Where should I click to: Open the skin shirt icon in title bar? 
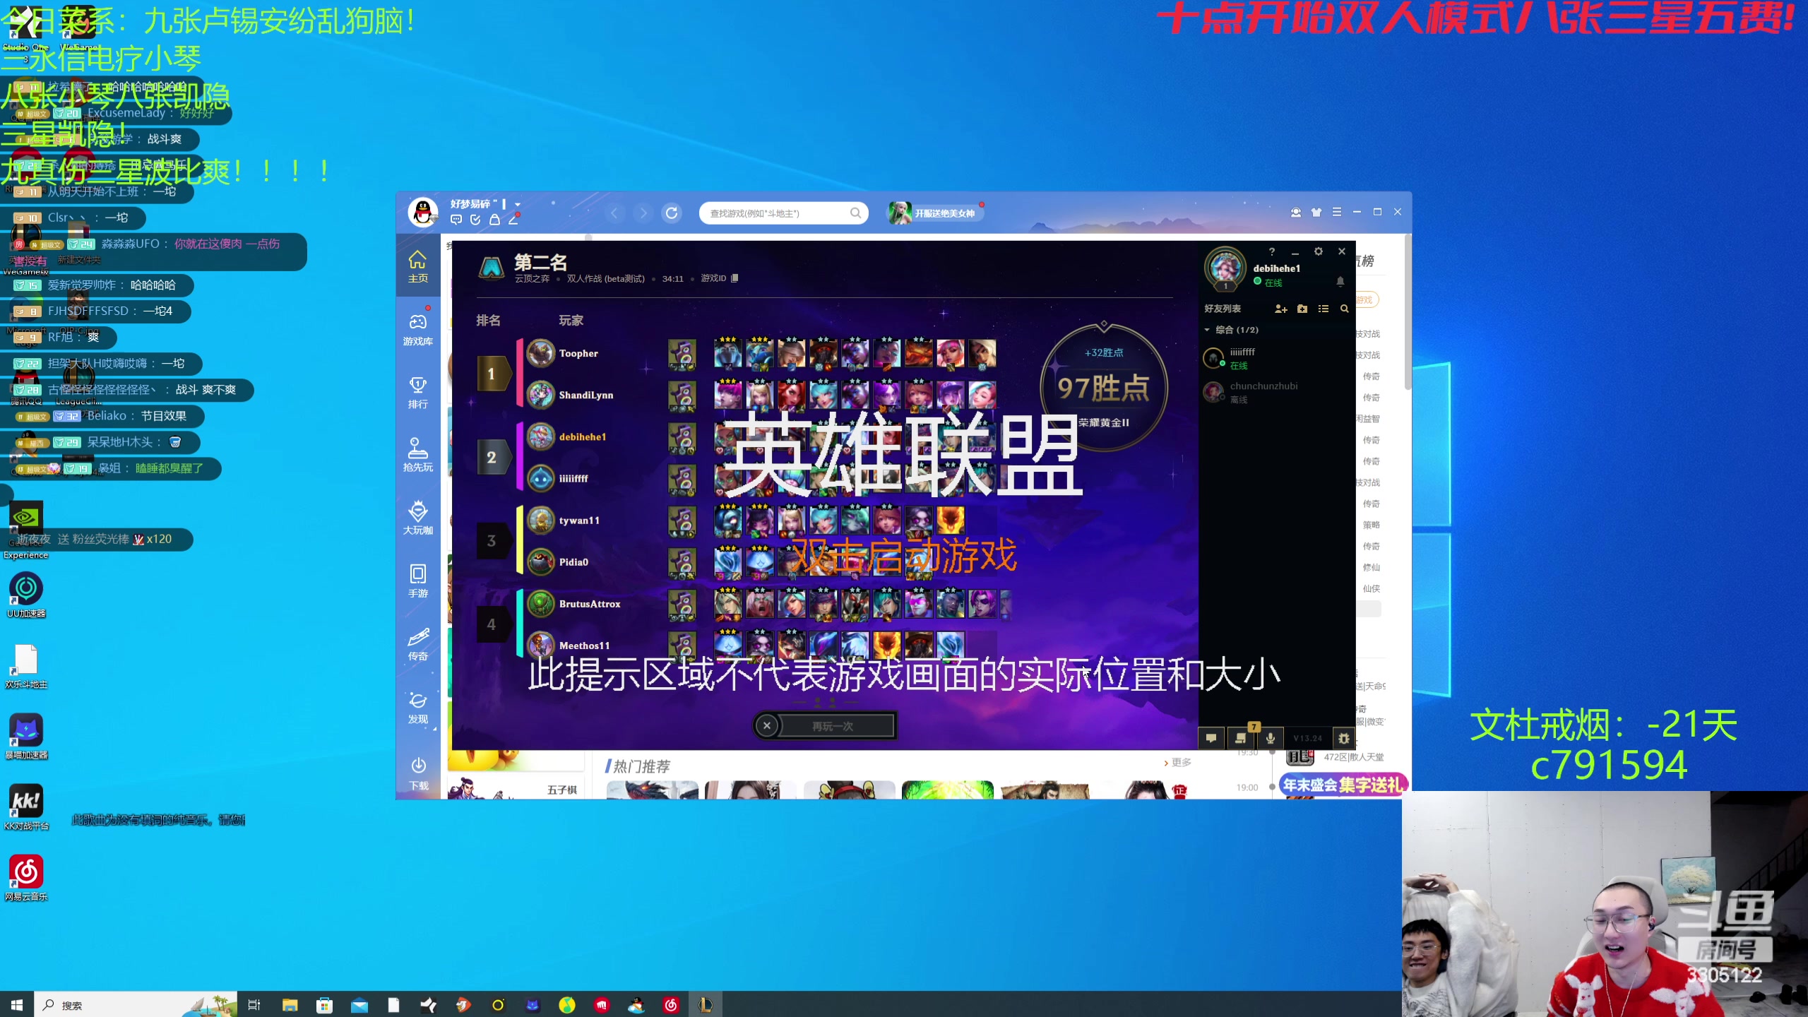(1316, 212)
